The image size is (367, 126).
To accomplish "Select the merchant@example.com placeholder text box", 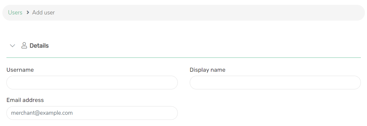I will click(x=92, y=113).
